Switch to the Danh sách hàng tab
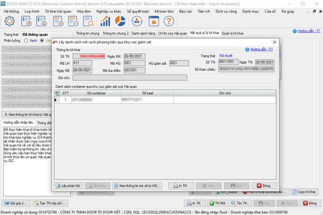 pos(143,33)
